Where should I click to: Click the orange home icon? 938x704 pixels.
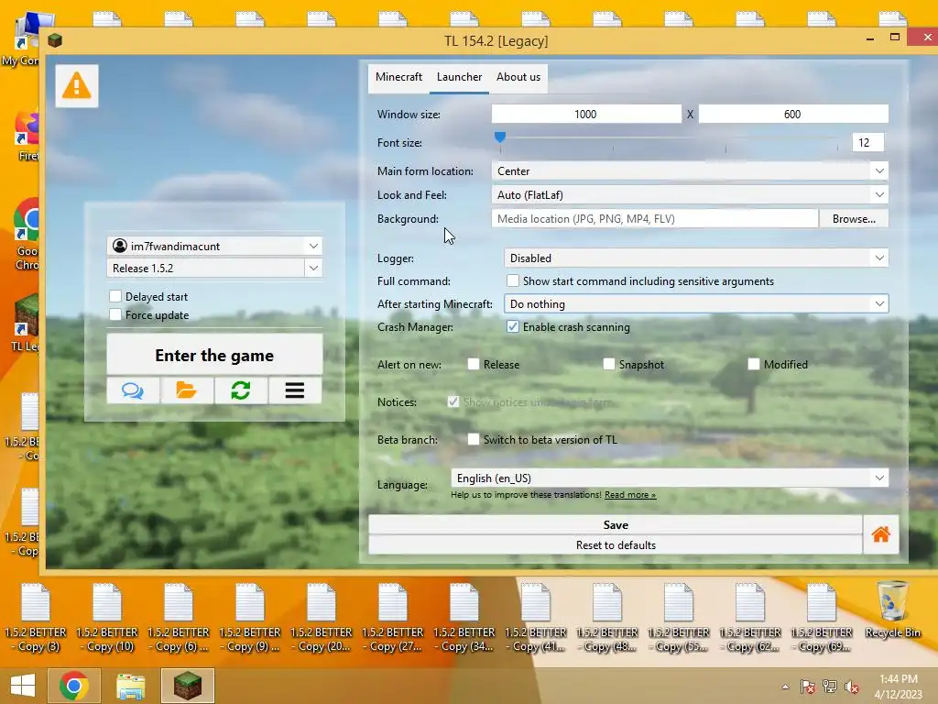[x=880, y=534]
